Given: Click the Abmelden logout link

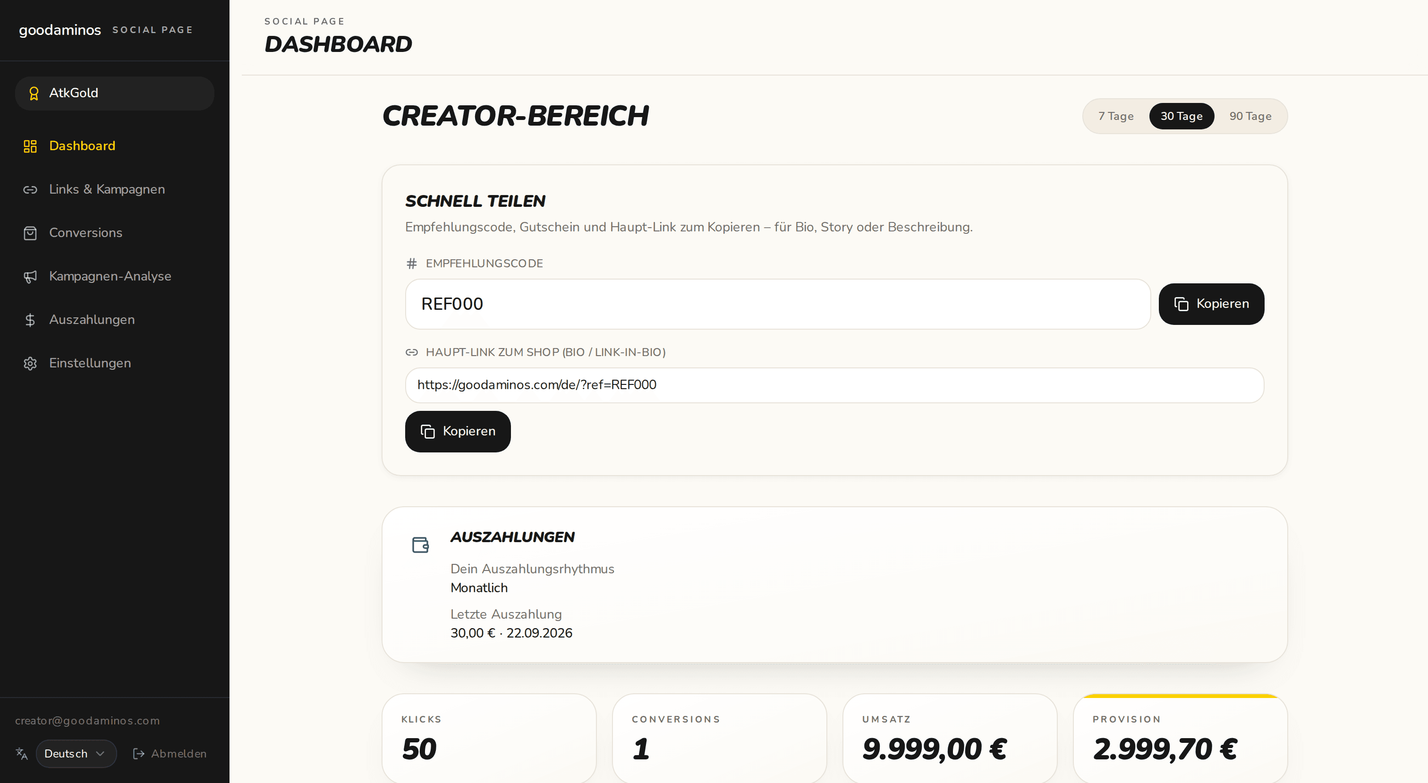Looking at the screenshot, I should (170, 753).
